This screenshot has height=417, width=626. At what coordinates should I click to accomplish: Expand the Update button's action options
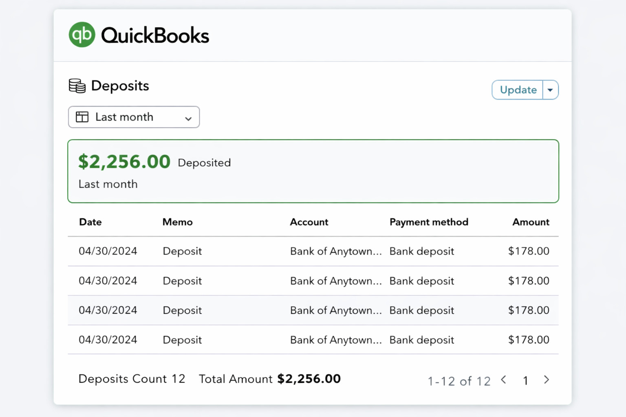pyautogui.click(x=551, y=90)
